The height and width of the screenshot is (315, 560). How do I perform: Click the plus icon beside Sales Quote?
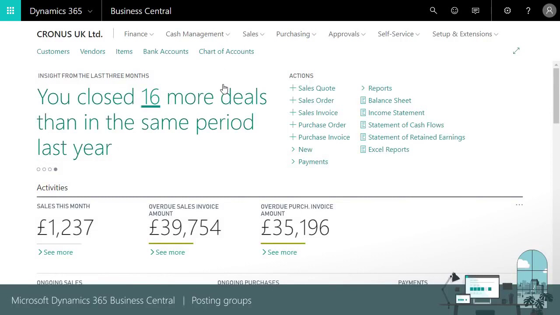[x=293, y=88]
